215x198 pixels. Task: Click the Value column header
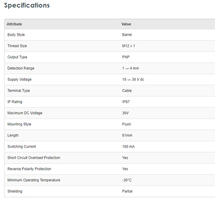[126, 24]
